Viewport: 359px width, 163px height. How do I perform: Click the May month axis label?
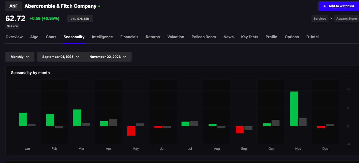coord(136,149)
